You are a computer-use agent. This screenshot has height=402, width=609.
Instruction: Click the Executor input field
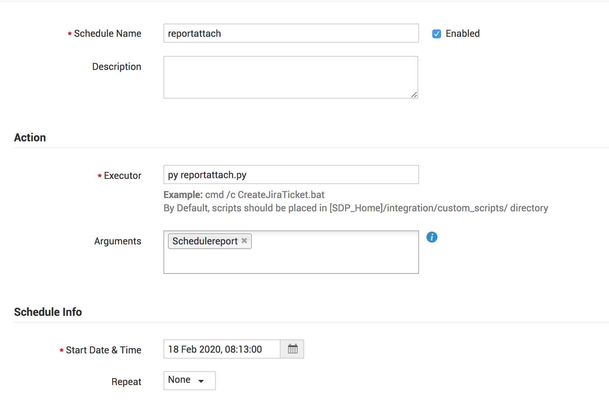[x=291, y=175]
